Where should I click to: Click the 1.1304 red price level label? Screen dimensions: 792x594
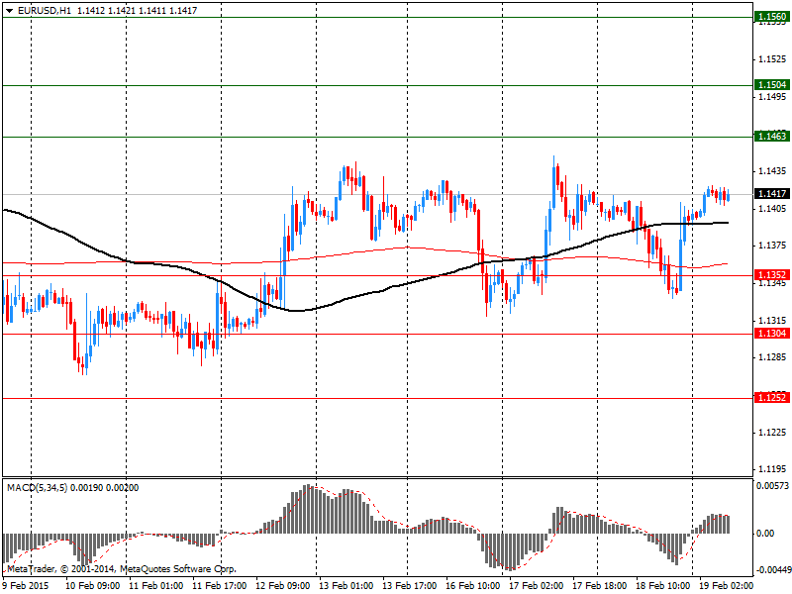pyautogui.click(x=772, y=334)
